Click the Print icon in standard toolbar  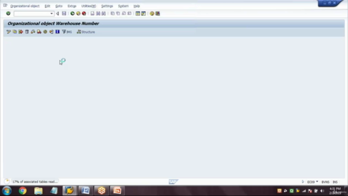[x=92, y=14]
